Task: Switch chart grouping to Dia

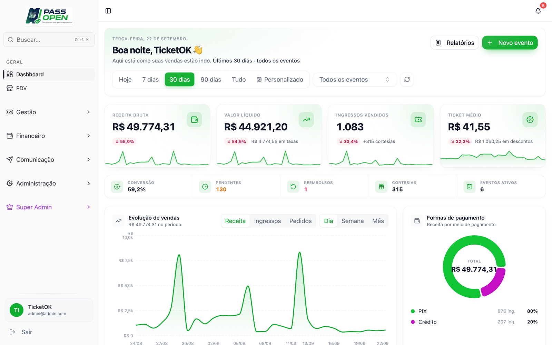Action: pyautogui.click(x=328, y=221)
